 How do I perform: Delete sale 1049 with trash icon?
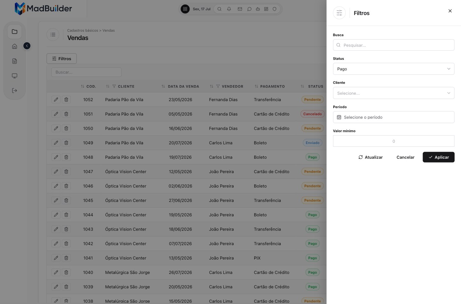click(66, 143)
